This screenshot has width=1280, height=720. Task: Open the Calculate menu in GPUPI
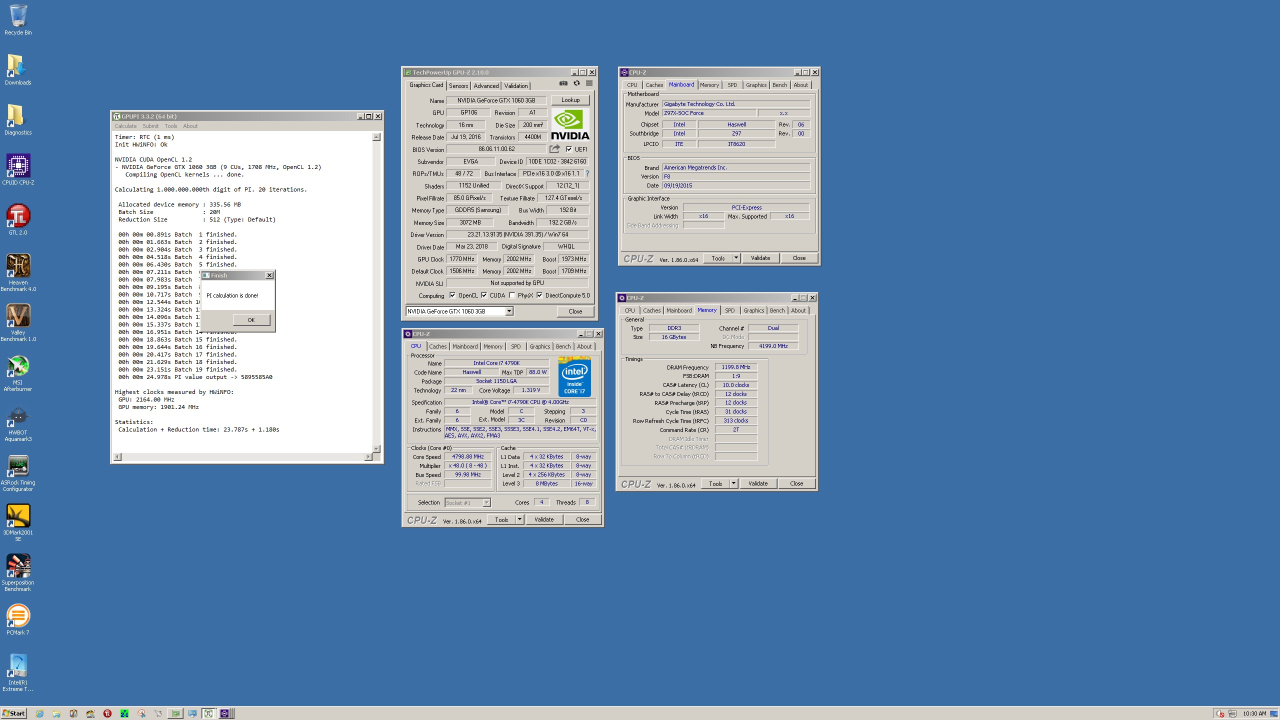click(x=125, y=126)
